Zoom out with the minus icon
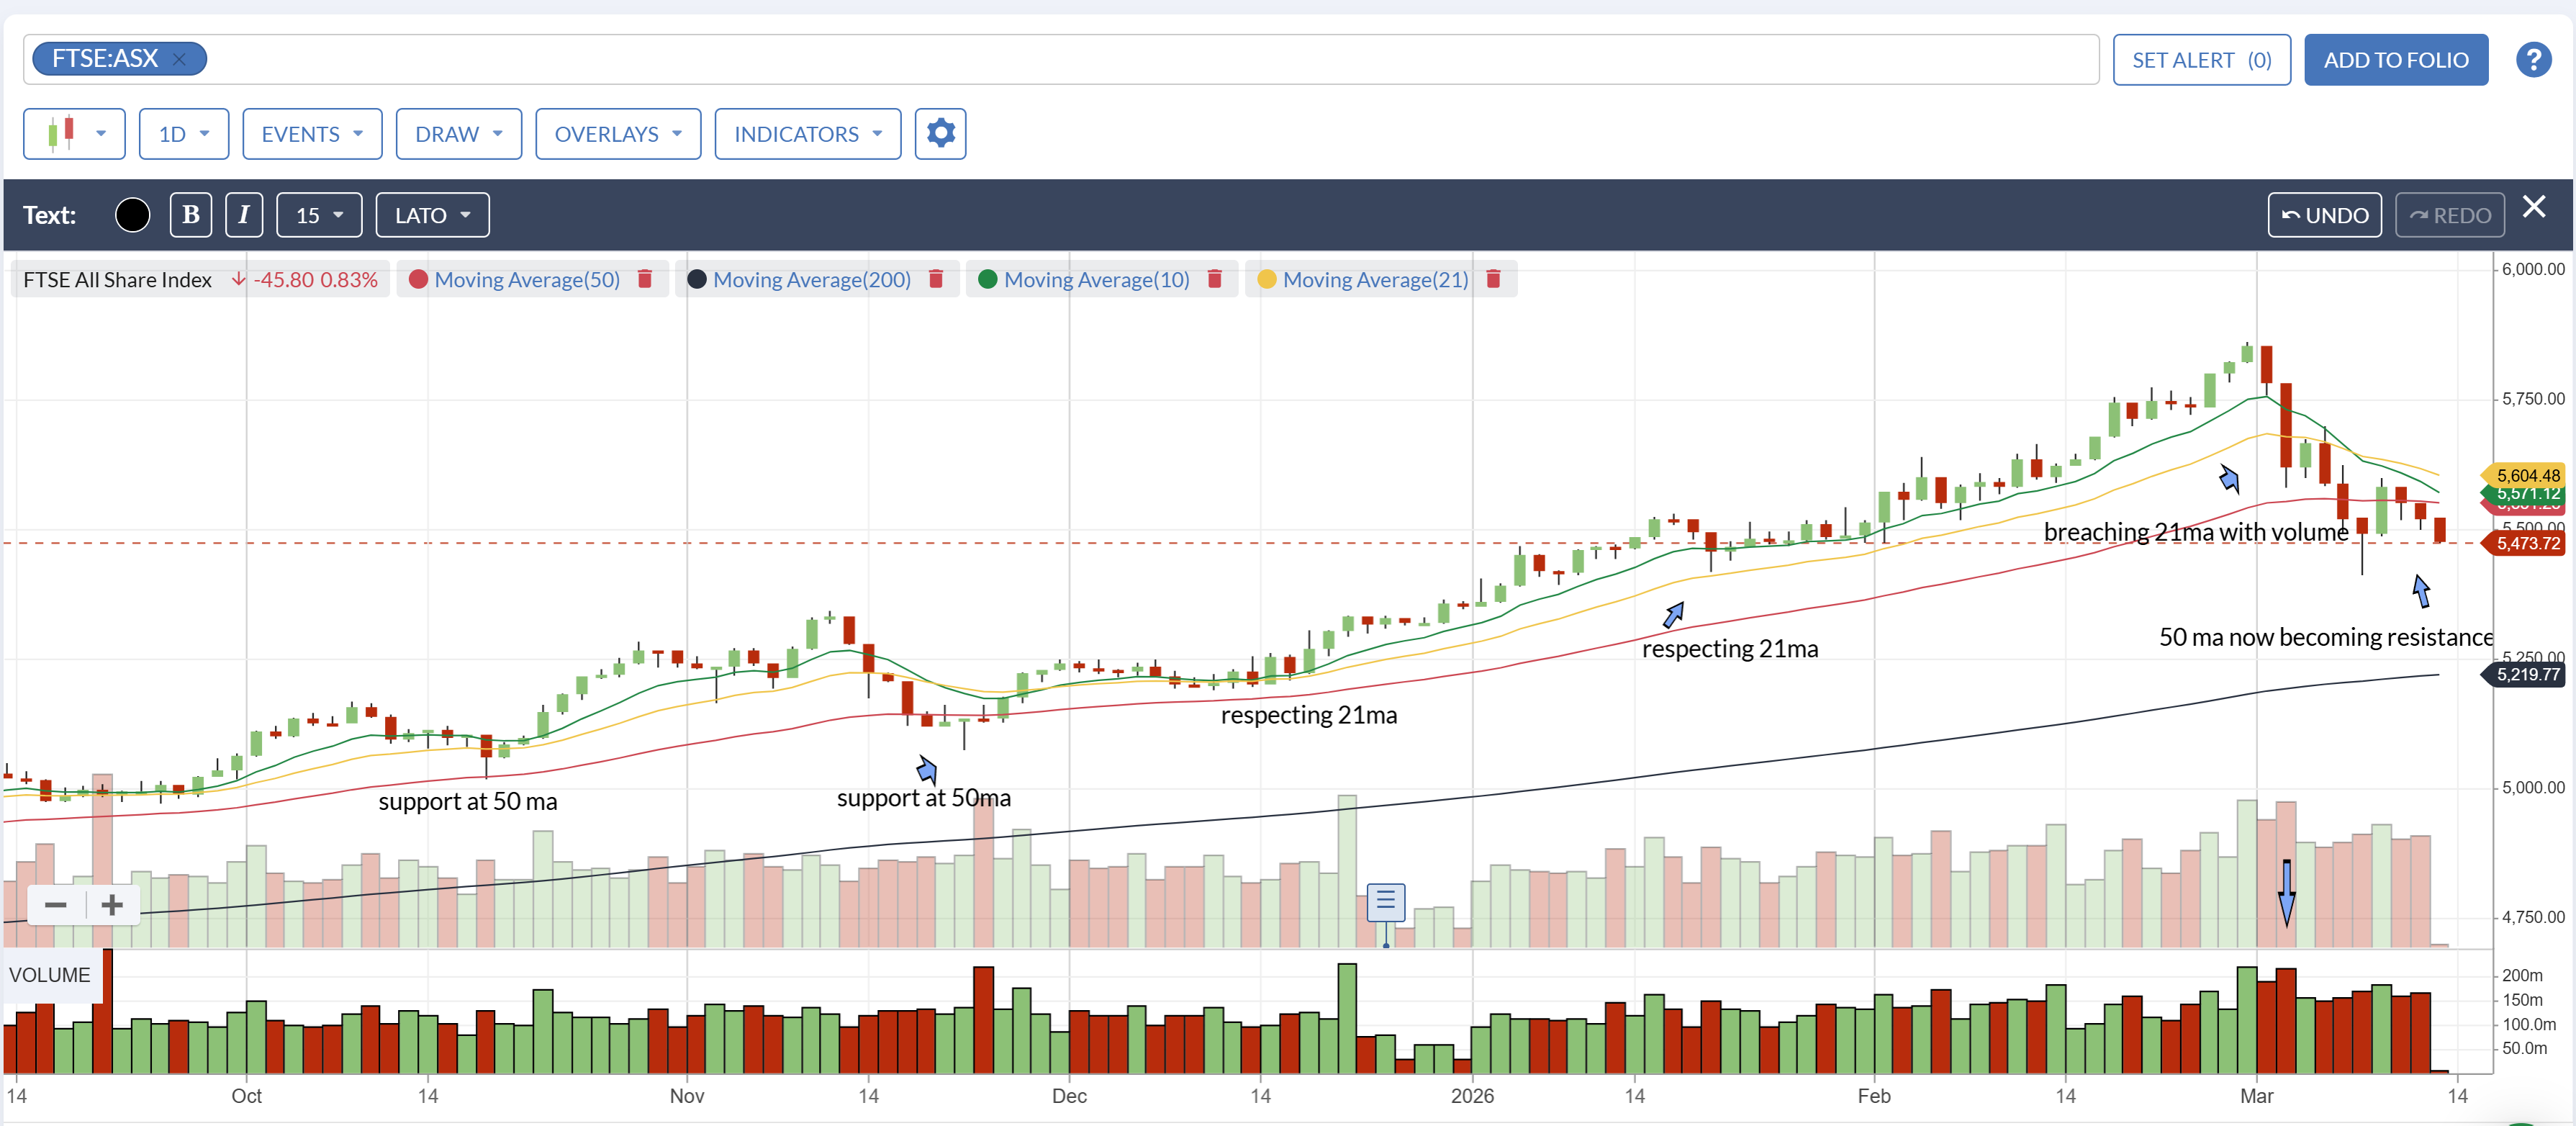The image size is (2576, 1126). [56, 905]
